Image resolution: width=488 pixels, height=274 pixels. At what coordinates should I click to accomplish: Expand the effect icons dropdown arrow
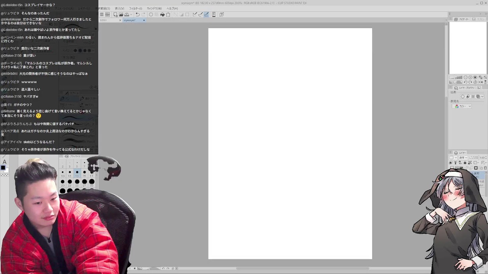[x=482, y=96]
